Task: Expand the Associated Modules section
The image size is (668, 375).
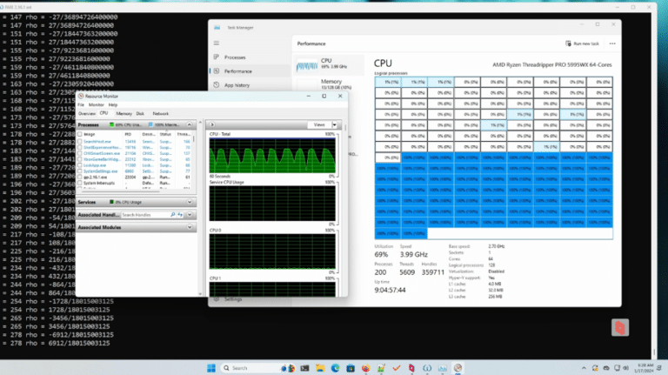Action: tap(190, 228)
